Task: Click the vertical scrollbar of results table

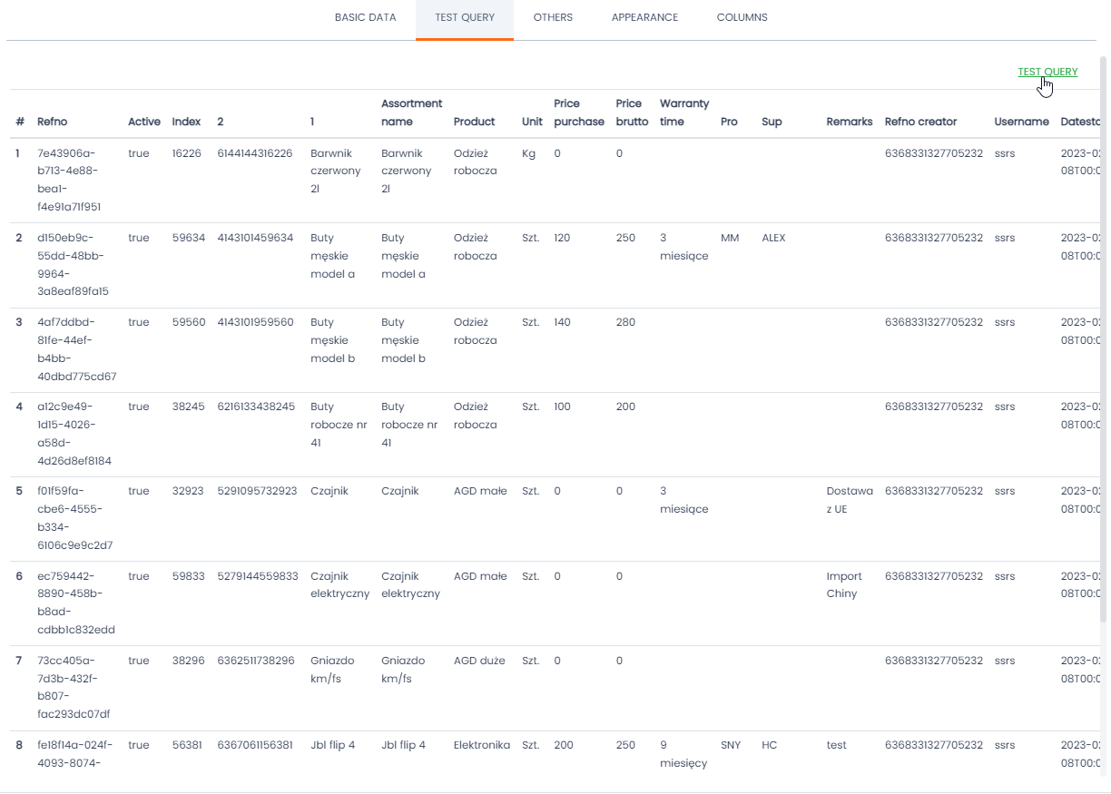Action: tap(1104, 363)
